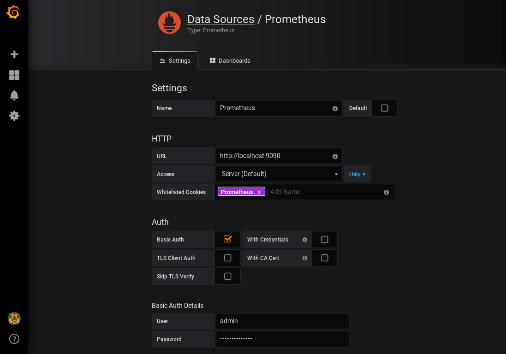This screenshot has width=506, height=354.
Task: Enable the TLS Client Auth checkbox
Action: coord(227,258)
